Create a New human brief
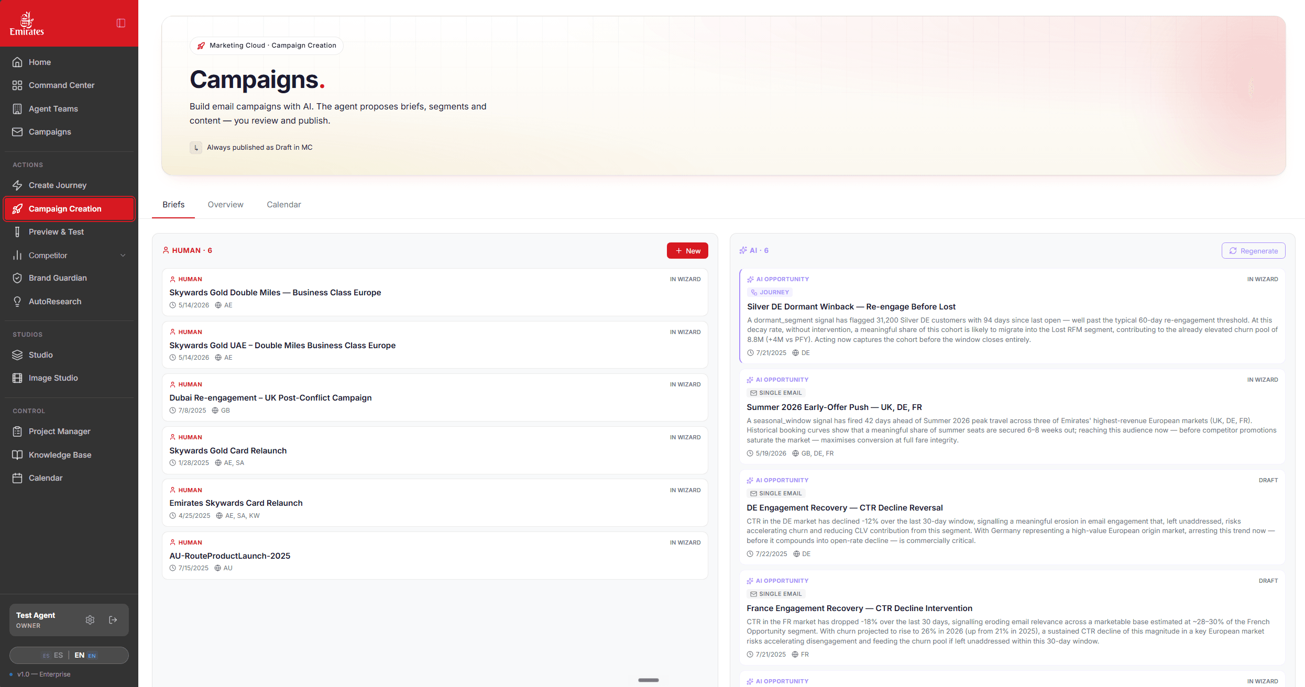This screenshot has width=1305, height=687. [687, 250]
